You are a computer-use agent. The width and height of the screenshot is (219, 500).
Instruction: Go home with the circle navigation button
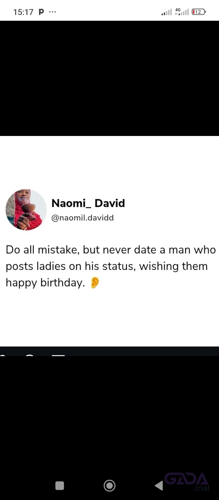[109, 485]
